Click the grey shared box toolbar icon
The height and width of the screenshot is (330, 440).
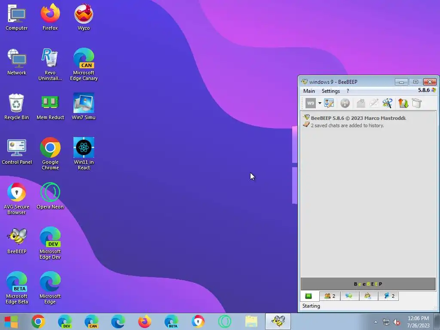417,103
